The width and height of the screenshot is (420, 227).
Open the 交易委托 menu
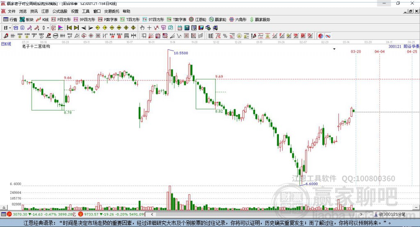[x=112, y=11]
